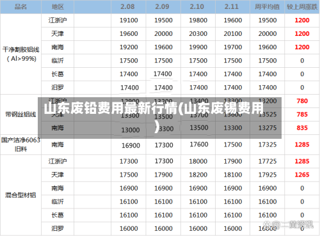Click the 周平均值 column header
This screenshot has width=320, height=236.
[268, 7]
